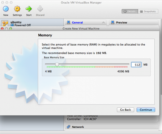This screenshot has width=162, height=134.
Task: Click the dialog's green zoom button
Action: point(11,29)
